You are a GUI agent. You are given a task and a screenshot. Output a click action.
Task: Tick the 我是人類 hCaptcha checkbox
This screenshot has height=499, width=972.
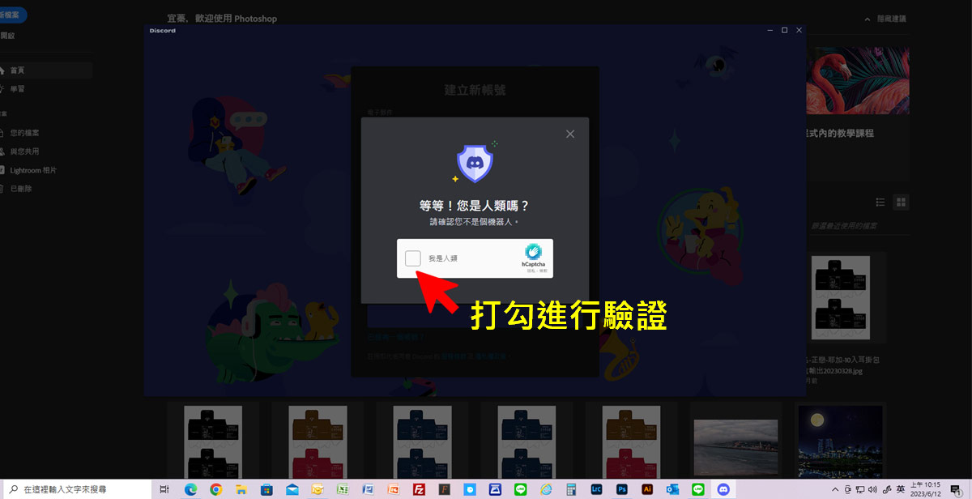coord(413,258)
